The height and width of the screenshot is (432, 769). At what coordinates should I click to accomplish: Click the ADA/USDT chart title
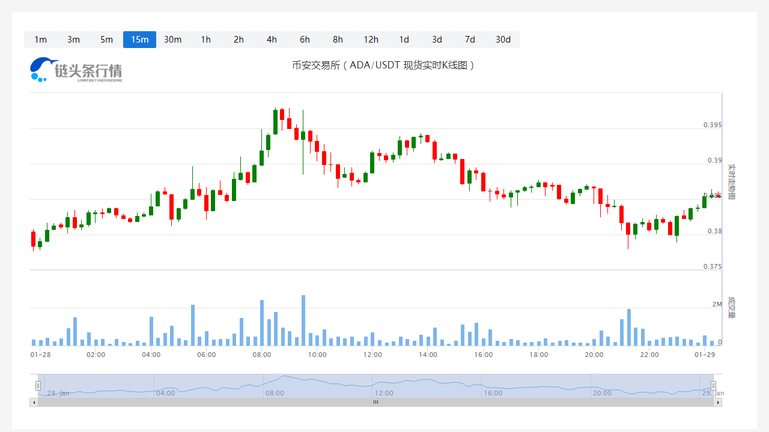tap(384, 65)
